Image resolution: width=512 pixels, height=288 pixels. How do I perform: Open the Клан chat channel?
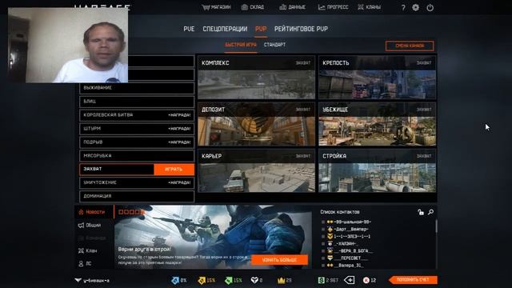pyautogui.click(x=87, y=250)
